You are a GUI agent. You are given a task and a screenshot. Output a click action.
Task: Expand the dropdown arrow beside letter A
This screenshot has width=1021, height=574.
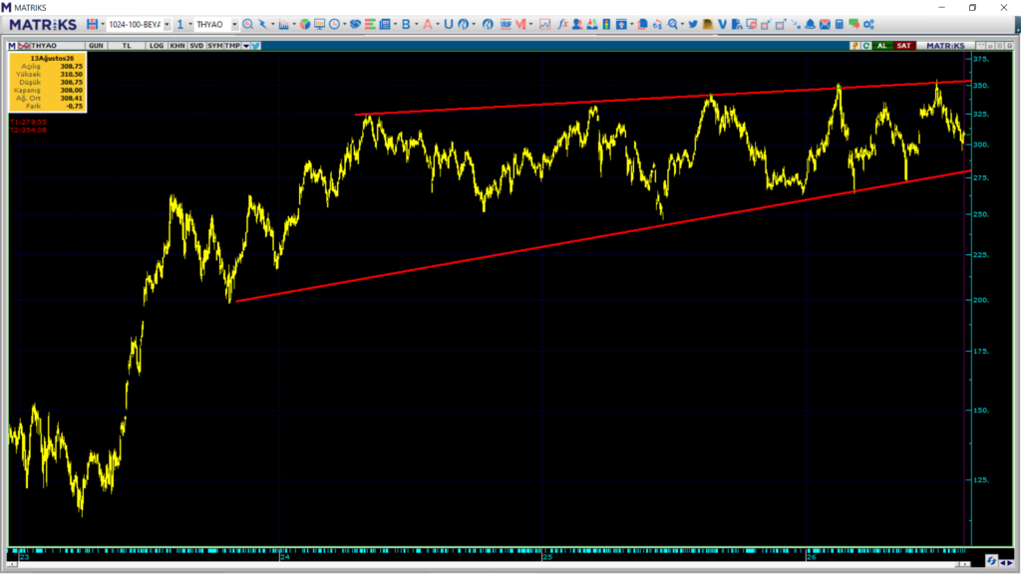[438, 24]
